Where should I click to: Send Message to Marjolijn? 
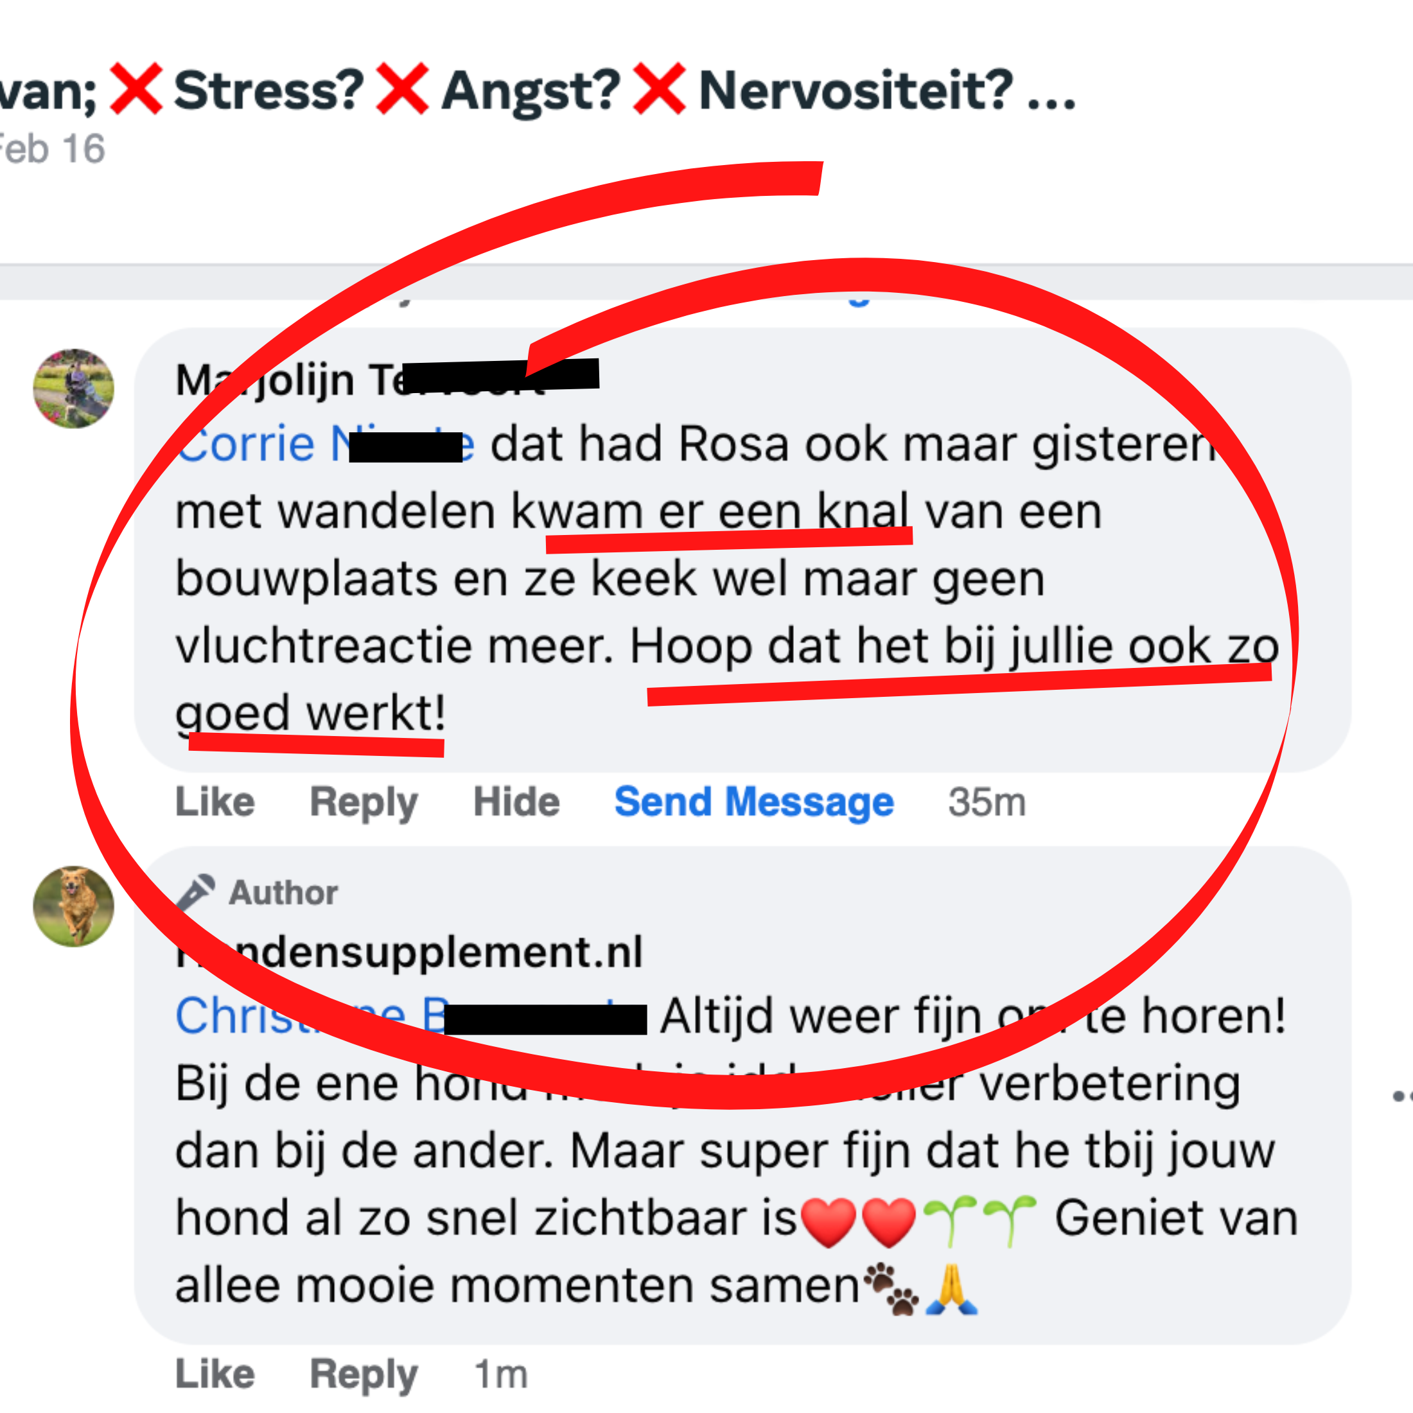[754, 803]
